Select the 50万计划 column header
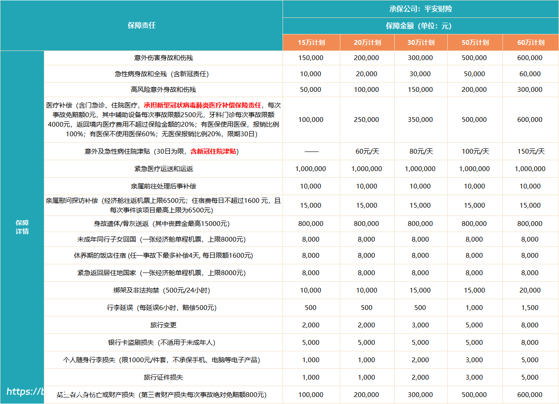The image size is (559, 404). coord(474,42)
